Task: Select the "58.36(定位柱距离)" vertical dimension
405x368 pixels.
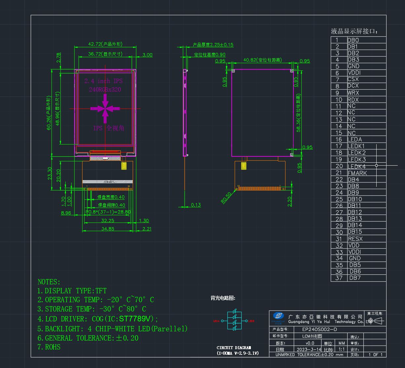Action: point(299,113)
